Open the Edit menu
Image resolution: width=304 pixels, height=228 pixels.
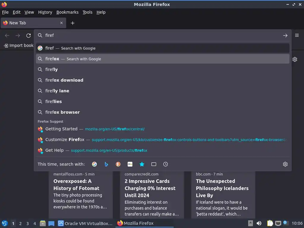tap(17, 12)
